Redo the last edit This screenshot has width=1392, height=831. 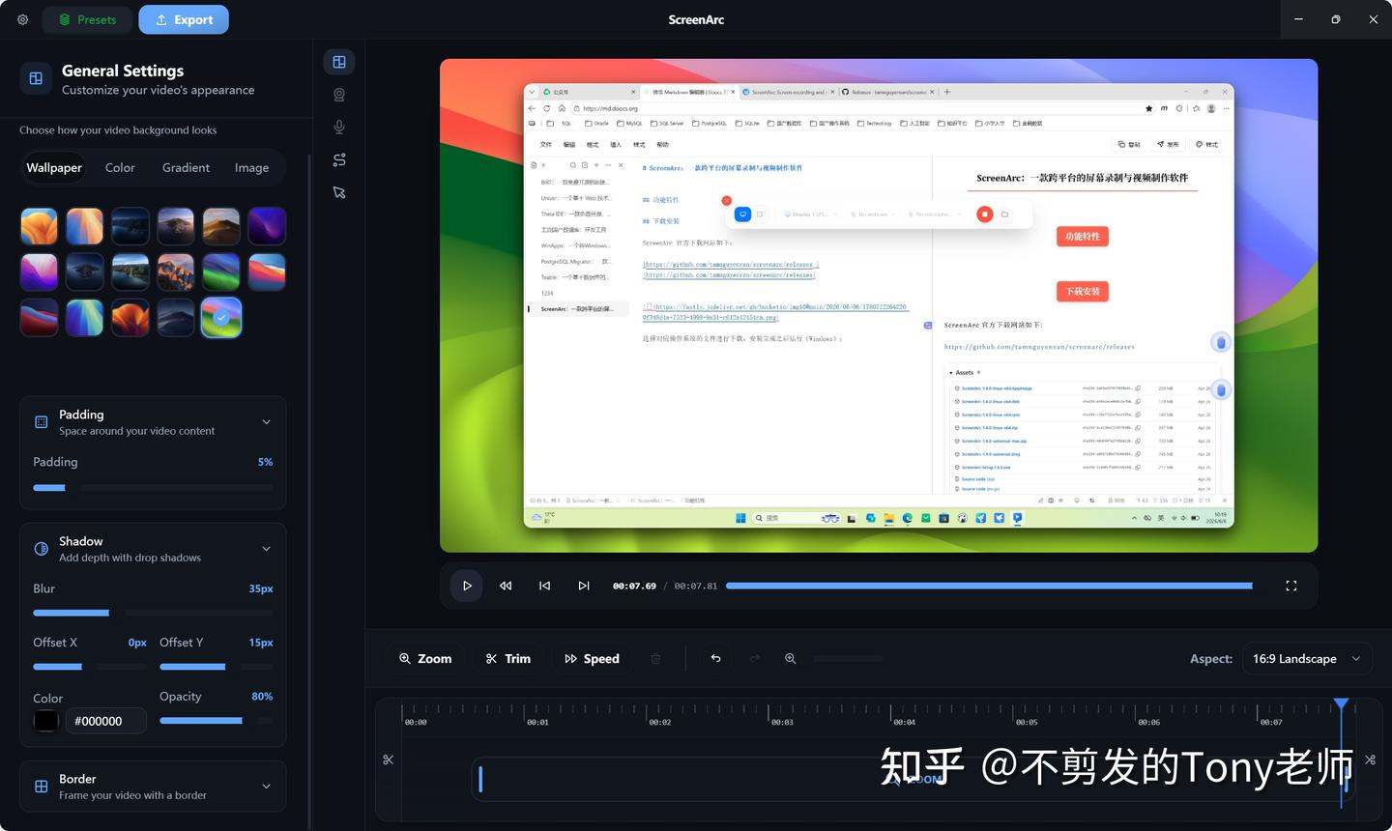754,659
